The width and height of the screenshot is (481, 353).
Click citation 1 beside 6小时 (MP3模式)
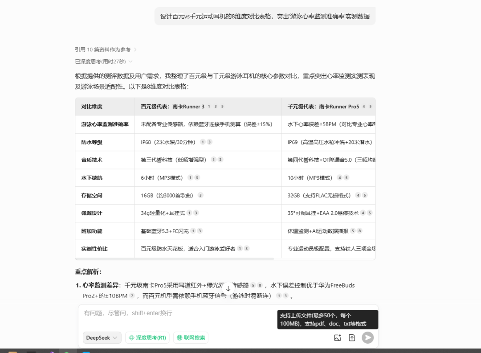point(190,177)
